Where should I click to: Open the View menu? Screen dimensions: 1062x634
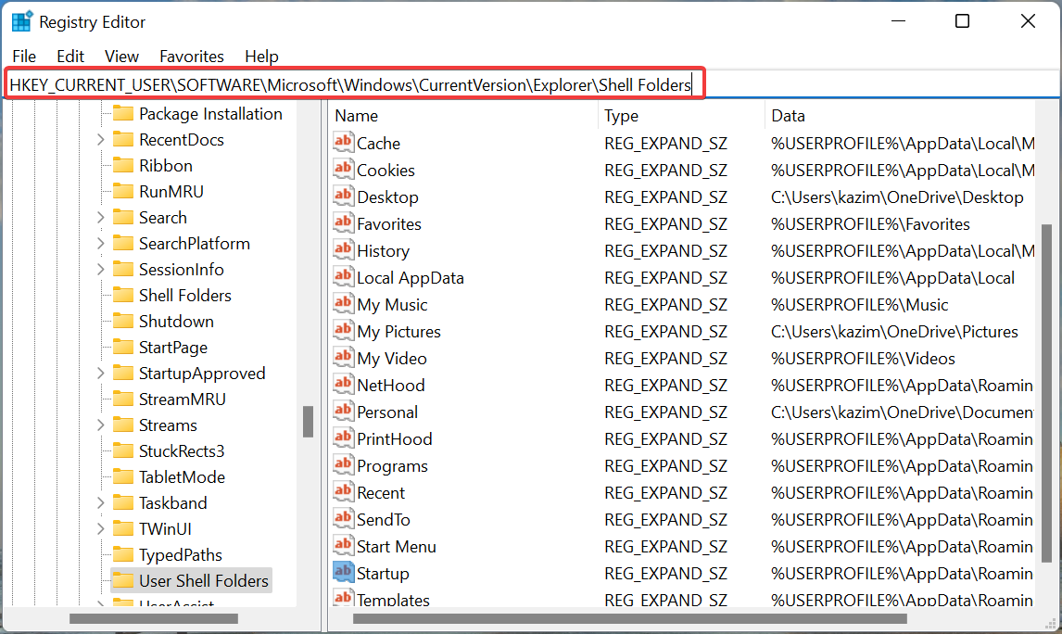click(121, 57)
